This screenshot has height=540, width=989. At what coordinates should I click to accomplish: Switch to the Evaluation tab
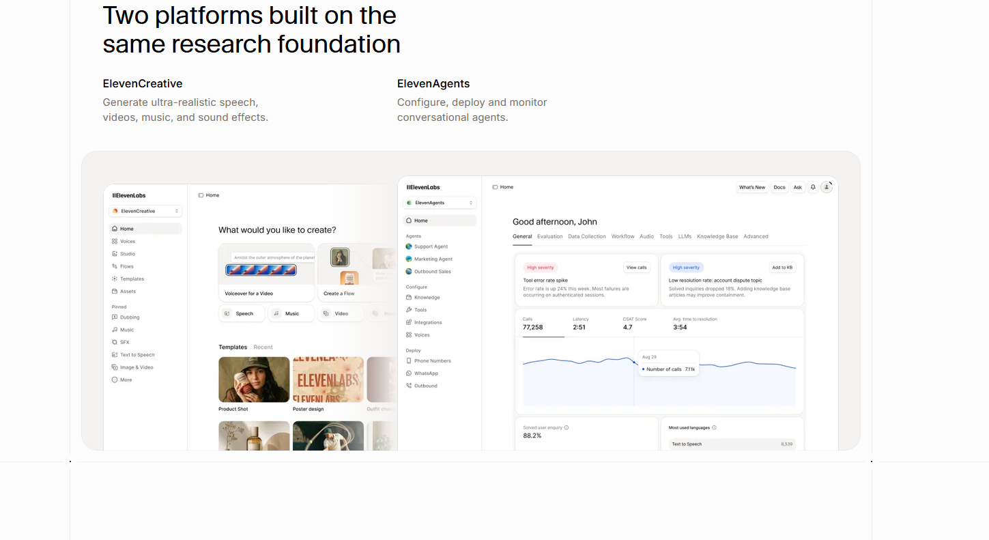550,237
